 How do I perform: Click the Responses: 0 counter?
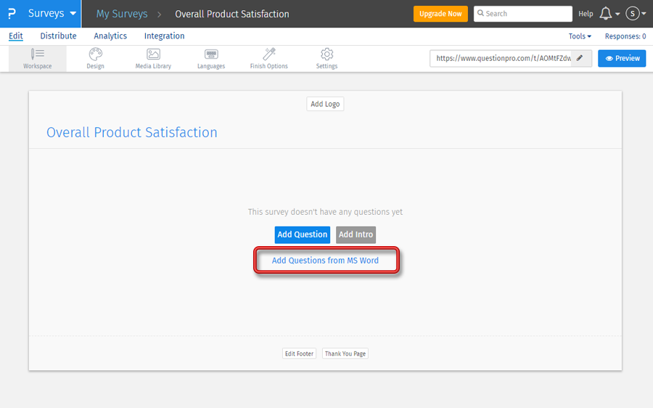coord(625,36)
